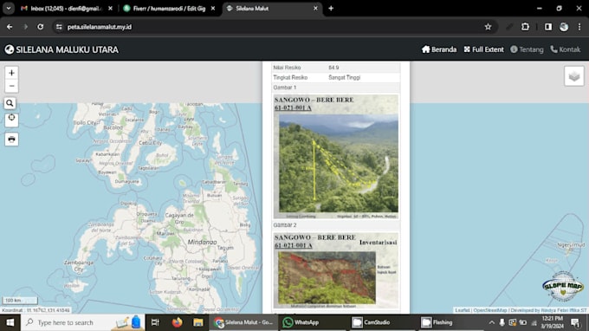This screenshot has height=331, width=589.
Task: Zoom in on the map
Action: point(11,73)
